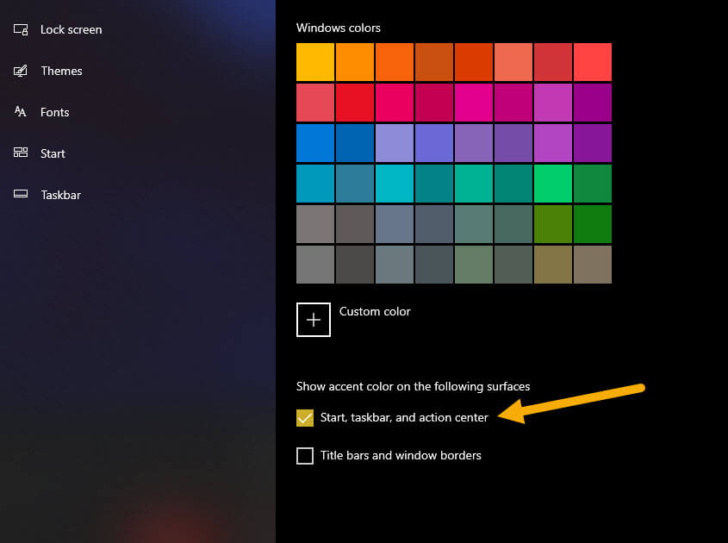
Task: Click the Taskbar icon in sidebar
Action: tap(21, 194)
